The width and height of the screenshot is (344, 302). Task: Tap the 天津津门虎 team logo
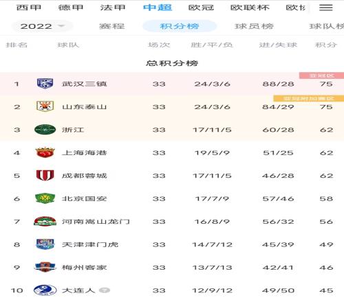[x=45, y=244]
